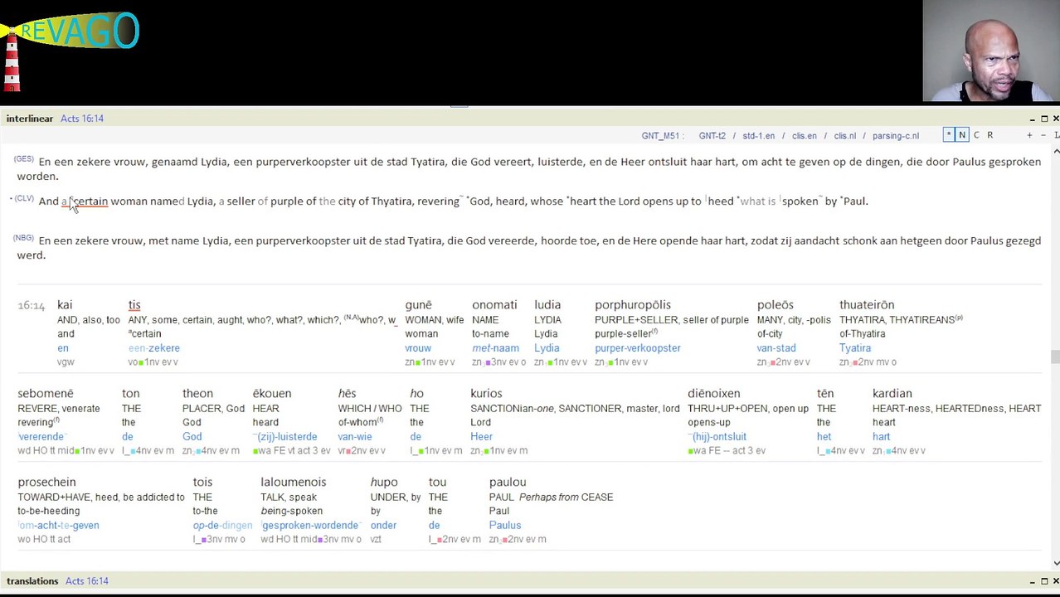Viewport: 1060px width, 597px height.
Task: Click the underlined Greek word 'tis'
Action: [134, 305]
